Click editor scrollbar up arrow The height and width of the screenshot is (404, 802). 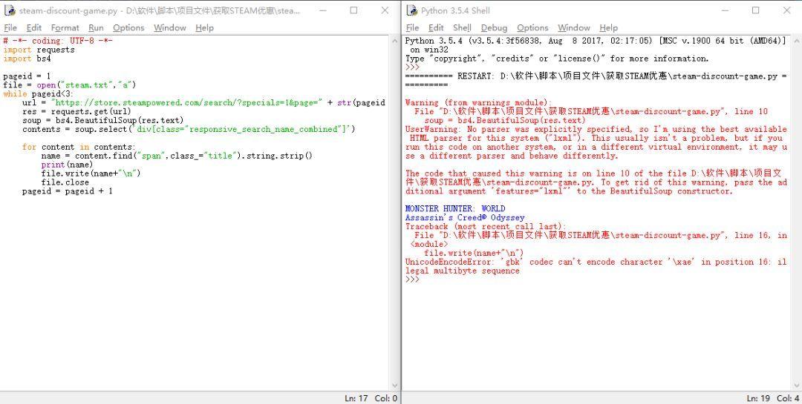pos(394,41)
